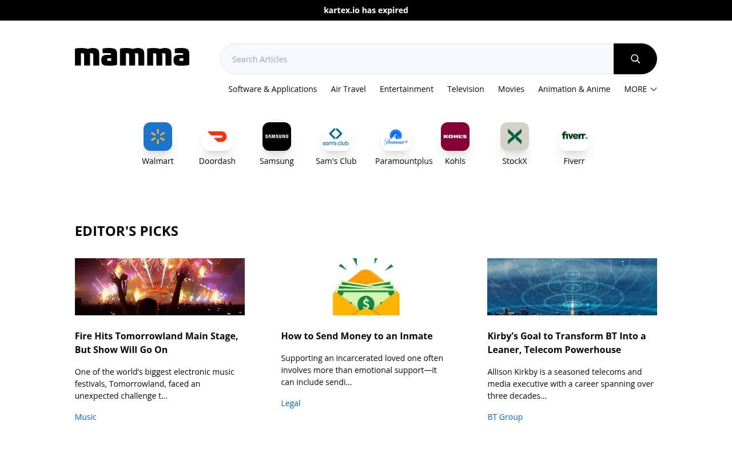Open the money envelope article thumbnail
Screen dimensions: 732x457
click(366, 287)
